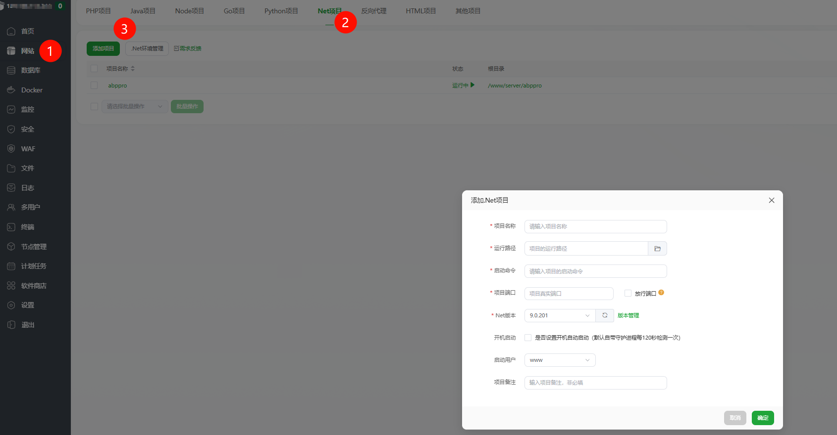Expand the Net版本 9.0.201 dropdown

pyautogui.click(x=560, y=315)
